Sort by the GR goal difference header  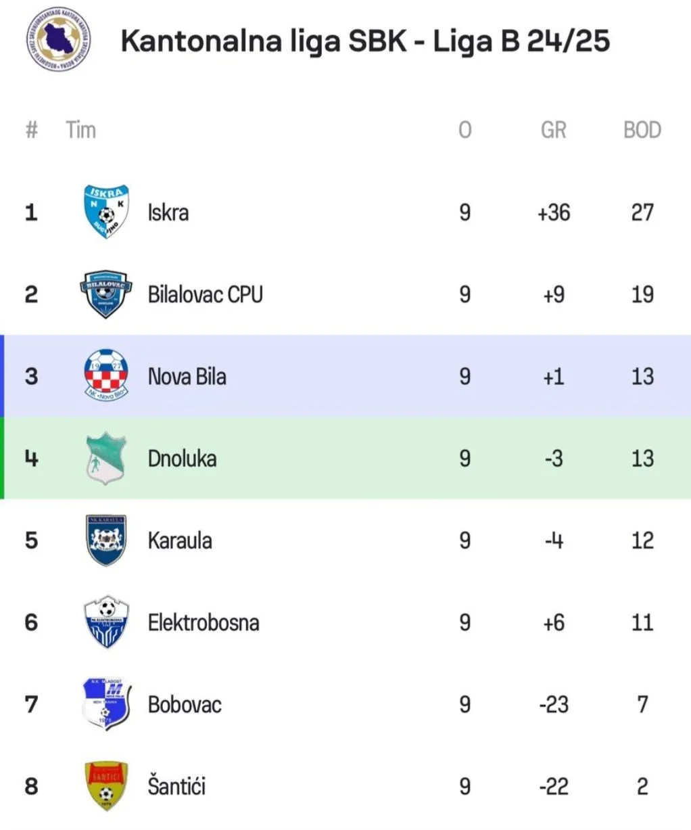(553, 129)
